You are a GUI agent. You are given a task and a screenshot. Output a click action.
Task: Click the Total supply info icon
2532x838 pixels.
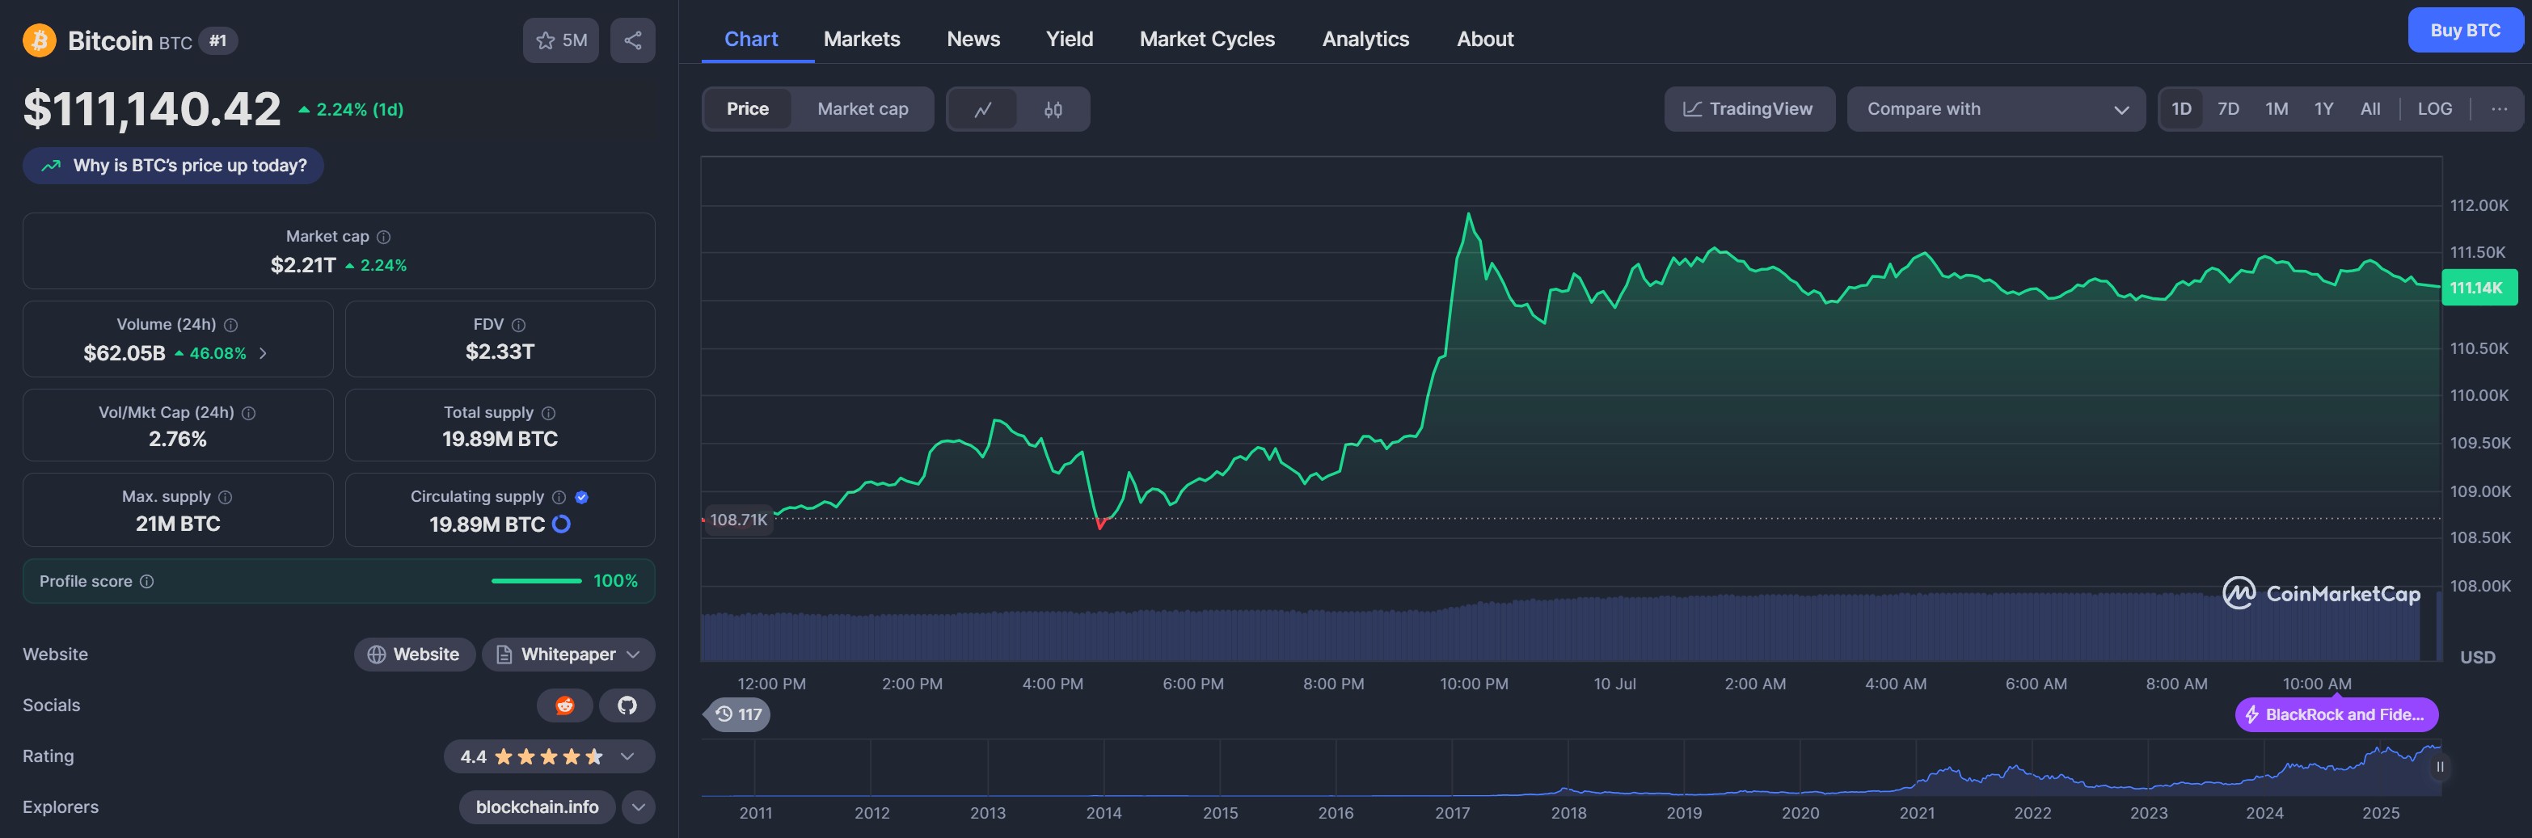pos(548,414)
